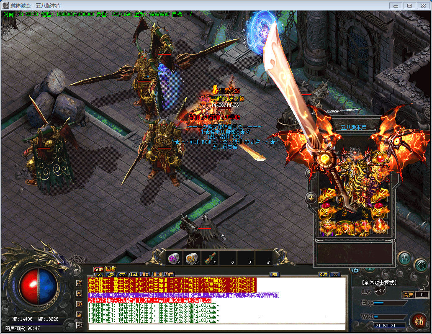Screen dimensions: 432x334
Task: Open the keyboard icon above chat
Action: [x=275, y=275]
